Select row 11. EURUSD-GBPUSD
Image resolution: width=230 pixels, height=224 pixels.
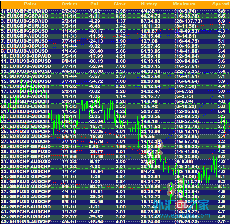coord(116,61)
